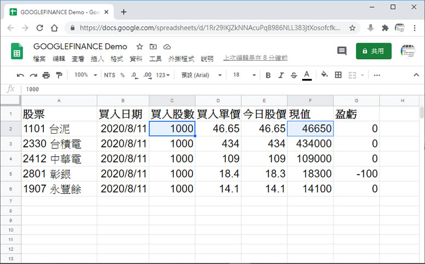The height and width of the screenshot is (264, 425).
Task: Open the 說明 menu
Action: point(207,59)
